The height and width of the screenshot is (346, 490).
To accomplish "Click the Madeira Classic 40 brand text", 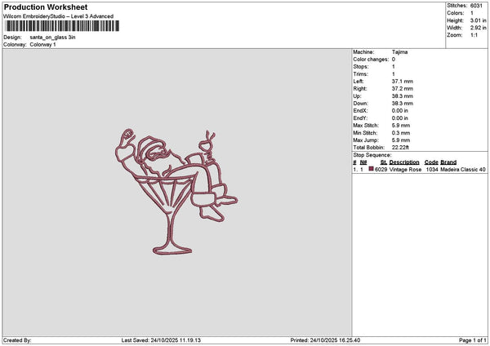I will pos(463,170).
